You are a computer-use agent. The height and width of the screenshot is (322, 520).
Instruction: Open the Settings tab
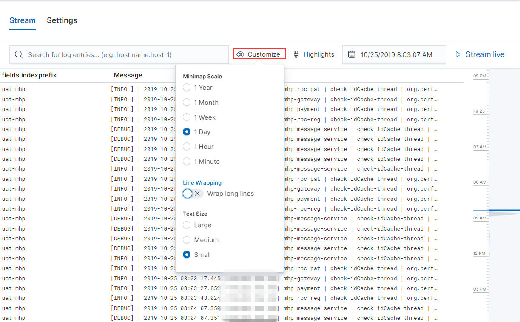[62, 20]
